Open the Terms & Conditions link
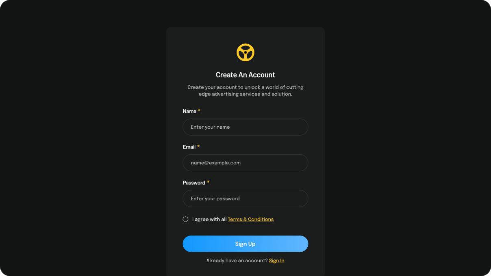Viewport: 491px width, 276px height. tap(251, 219)
